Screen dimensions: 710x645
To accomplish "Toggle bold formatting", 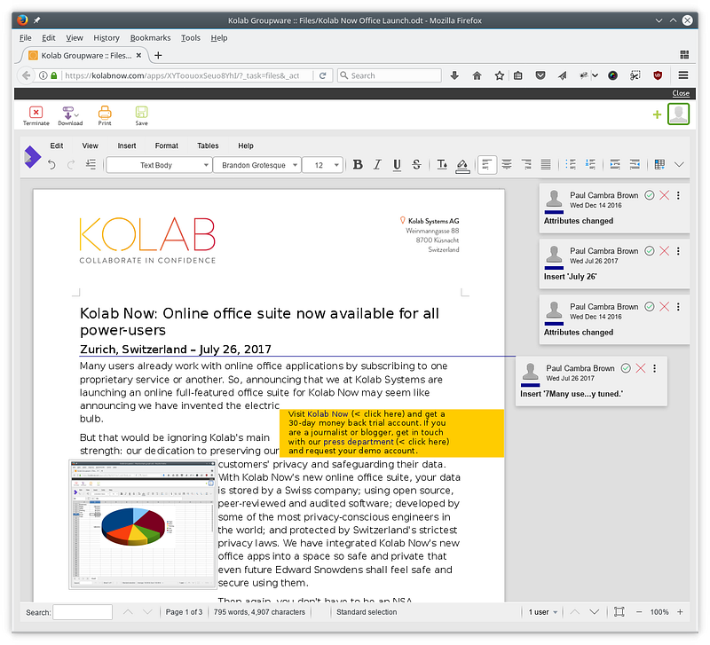I will [358, 165].
